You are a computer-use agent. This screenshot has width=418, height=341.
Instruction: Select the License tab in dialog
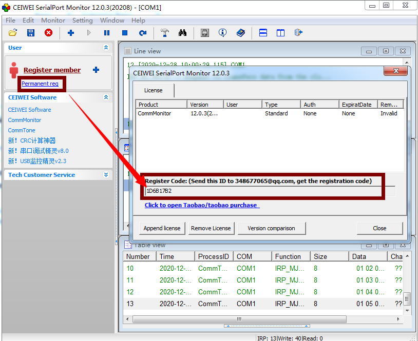tap(154, 91)
